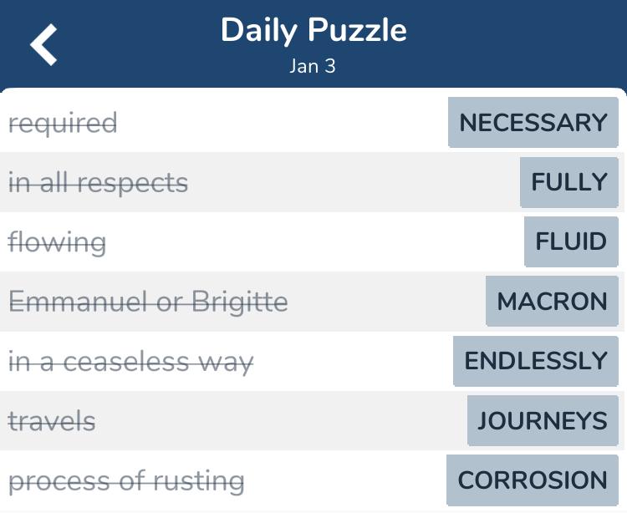Click empty space in the 'travels' row
Viewport: 627px width, 513px height.
point(280,421)
